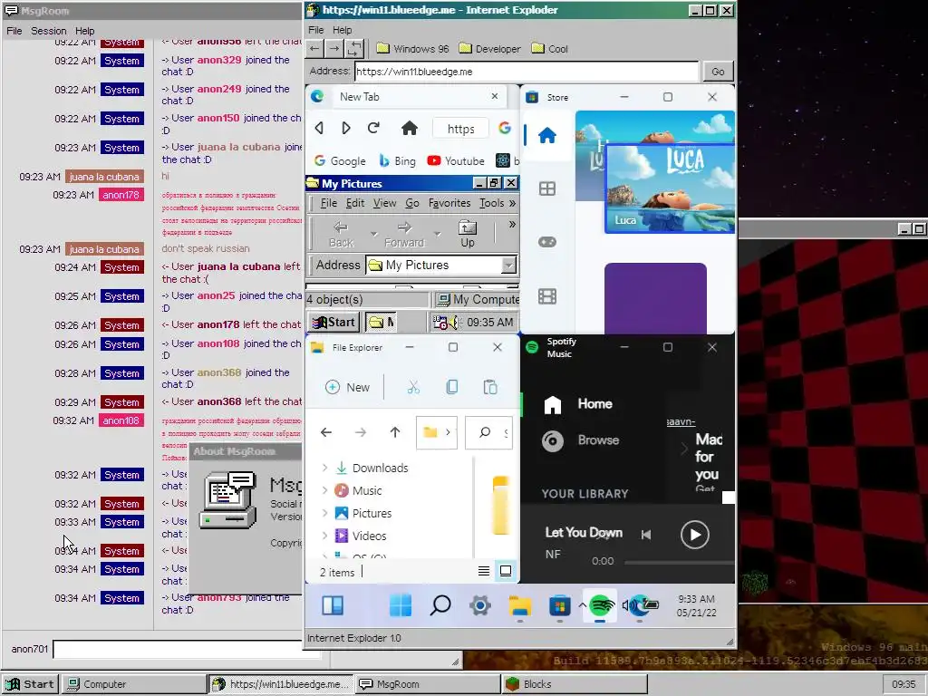The image size is (928, 696).
Task: Open the Youtube bookmark in Edge
Action: tap(456, 161)
